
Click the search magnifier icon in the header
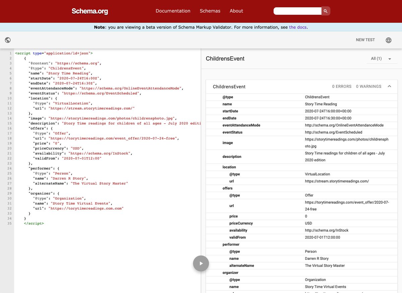325,11
